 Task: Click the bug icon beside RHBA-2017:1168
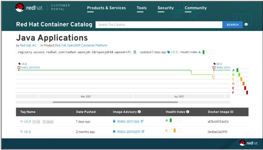click(114, 121)
